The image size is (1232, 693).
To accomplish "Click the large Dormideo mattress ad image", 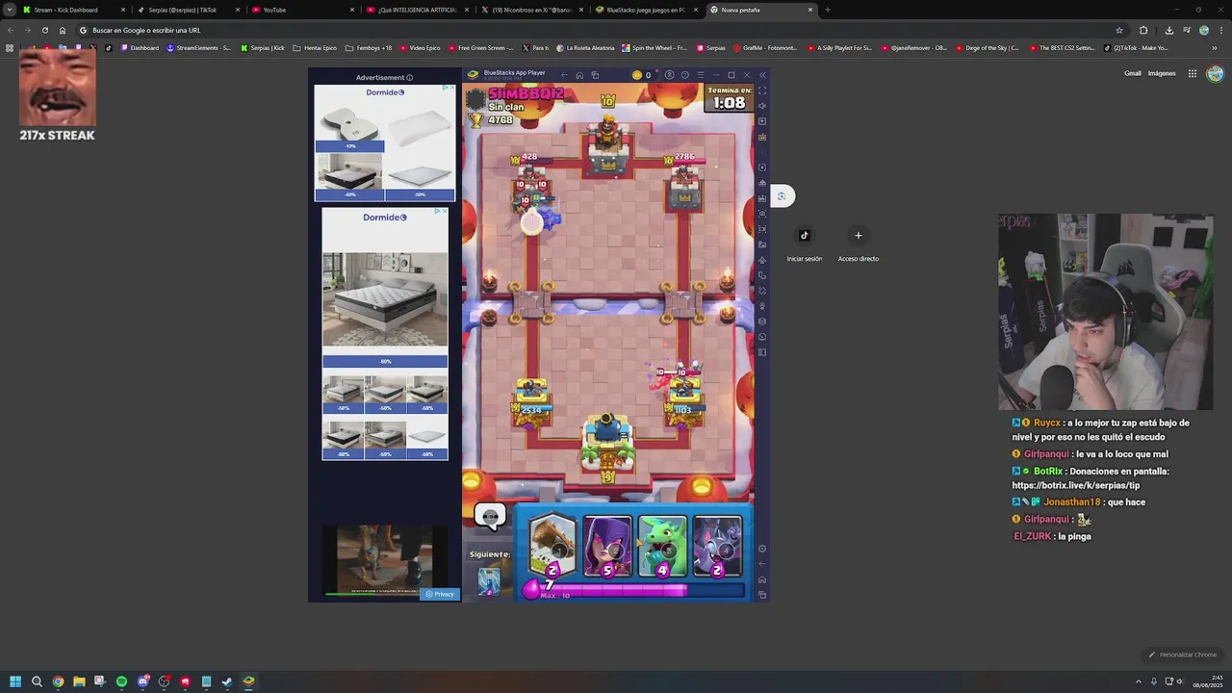I will (385, 299).
